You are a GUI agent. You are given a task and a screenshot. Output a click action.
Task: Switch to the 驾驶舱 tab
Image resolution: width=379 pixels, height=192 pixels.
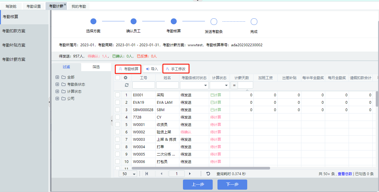click(11, 6)
